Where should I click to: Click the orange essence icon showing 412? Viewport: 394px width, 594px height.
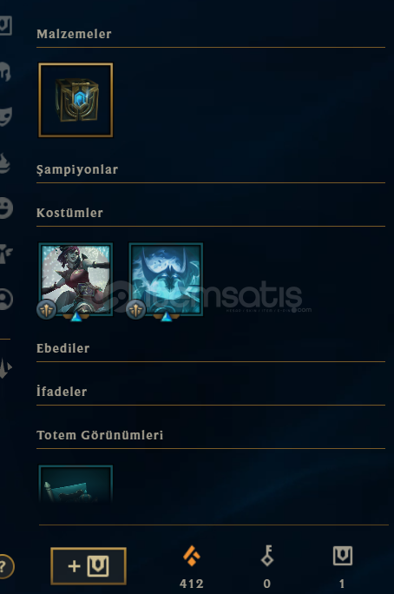[192, 556]
